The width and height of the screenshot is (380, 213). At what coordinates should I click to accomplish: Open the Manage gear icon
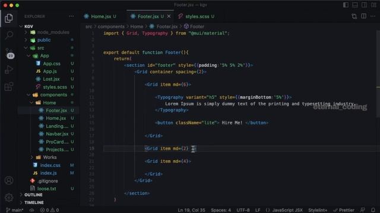[9, 198]
